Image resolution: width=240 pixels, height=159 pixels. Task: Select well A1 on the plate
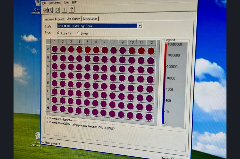(55, 49)
